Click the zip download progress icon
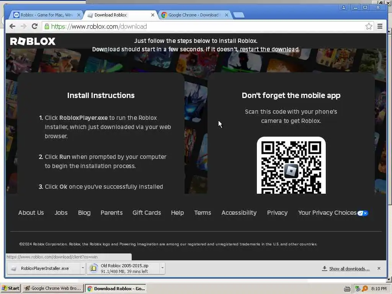This screenshot has width=392, height=294. tap(93, 268)
